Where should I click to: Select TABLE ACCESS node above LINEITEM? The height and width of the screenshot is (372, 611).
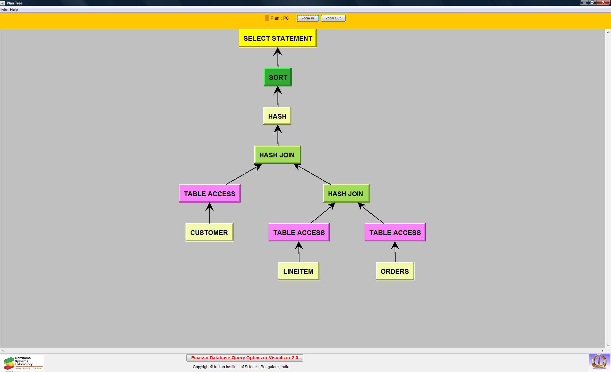[x=299, y=232]
